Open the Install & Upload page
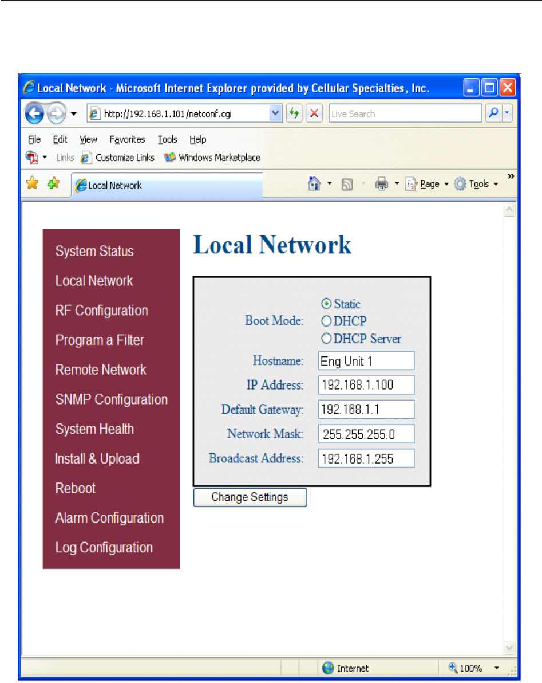This screenshot has width=542, height=683. pyautogui.click(x=97, y=458)
